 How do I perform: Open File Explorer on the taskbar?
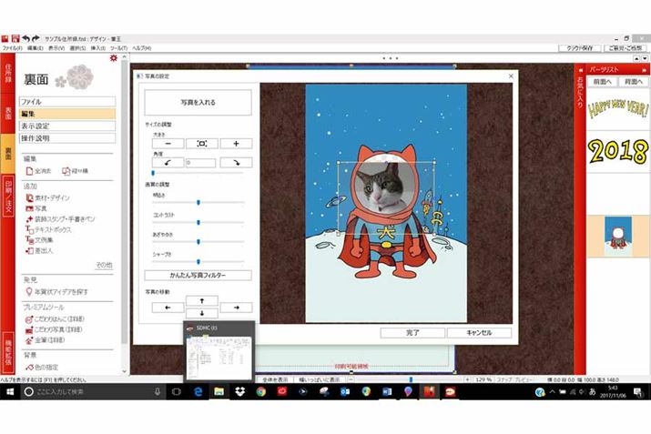pyautogui.click(x=219, y=391)
